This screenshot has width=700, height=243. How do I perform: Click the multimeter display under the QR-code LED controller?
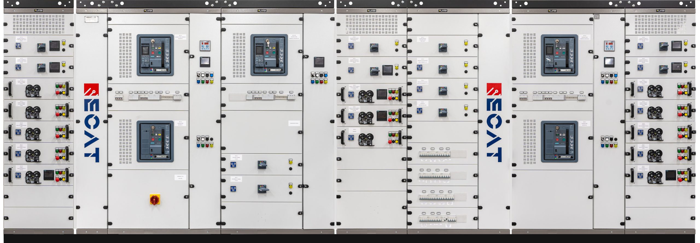point(609,62)
